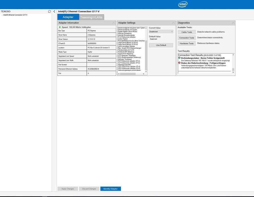This screenshot has width=254, height=197.
Task: Select 'Max. Anzahl RSS-Warteschlangen' setting
Action: pos(129,48)
